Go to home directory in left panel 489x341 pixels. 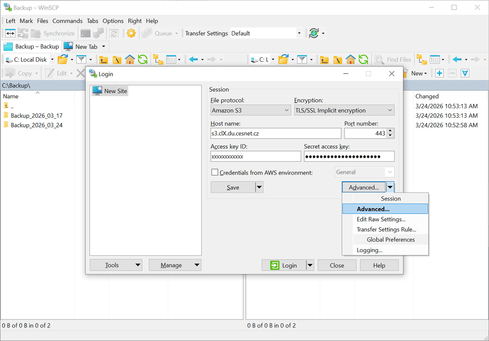[130, 59]
